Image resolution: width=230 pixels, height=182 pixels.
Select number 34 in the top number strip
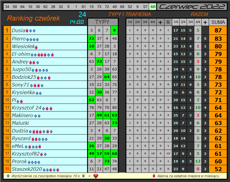[7, 7]
